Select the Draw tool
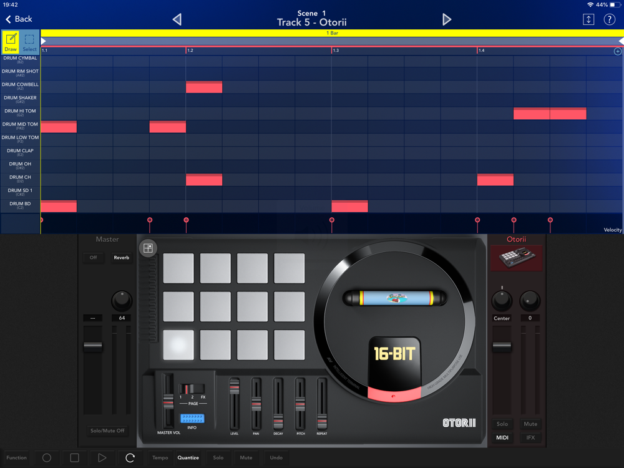This screenshot has height=468, width=624. (11, 42)
